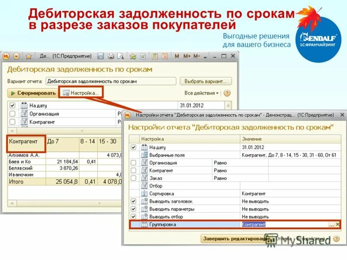Click the Save diskette icon
347x260 pixels.
(101, 56)
